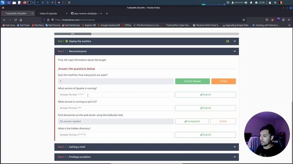Click the green icon on Task 1
This screenshot has height=164, width=293.
pyautogui.click(x=228, y=41)
